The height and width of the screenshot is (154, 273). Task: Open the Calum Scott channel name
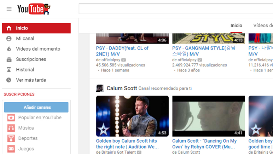click(x=122, y=88)
